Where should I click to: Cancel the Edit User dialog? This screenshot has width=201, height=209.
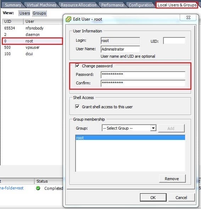tap(181, 197)
